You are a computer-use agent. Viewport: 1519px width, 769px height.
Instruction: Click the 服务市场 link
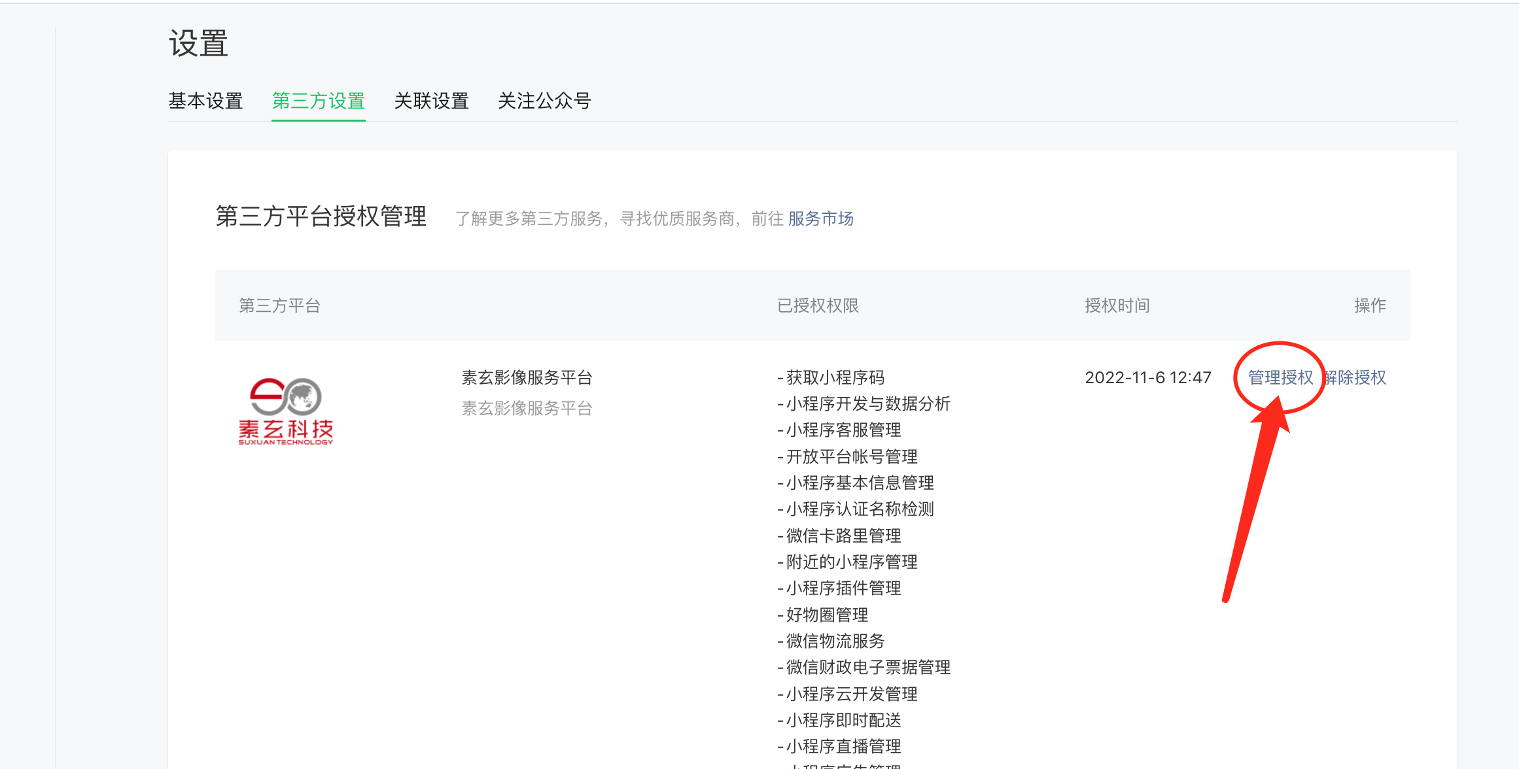pos(820,218)
